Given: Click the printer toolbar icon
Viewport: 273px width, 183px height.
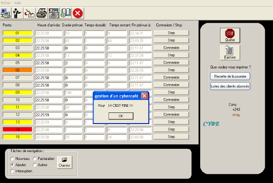Looking at the screenshot, I should tap(42, 13).
